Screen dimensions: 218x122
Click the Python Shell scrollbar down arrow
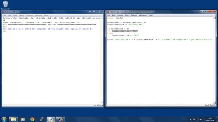[102, 103]
